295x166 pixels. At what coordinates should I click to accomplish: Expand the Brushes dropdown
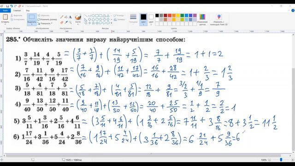click(x=78, y=24)
